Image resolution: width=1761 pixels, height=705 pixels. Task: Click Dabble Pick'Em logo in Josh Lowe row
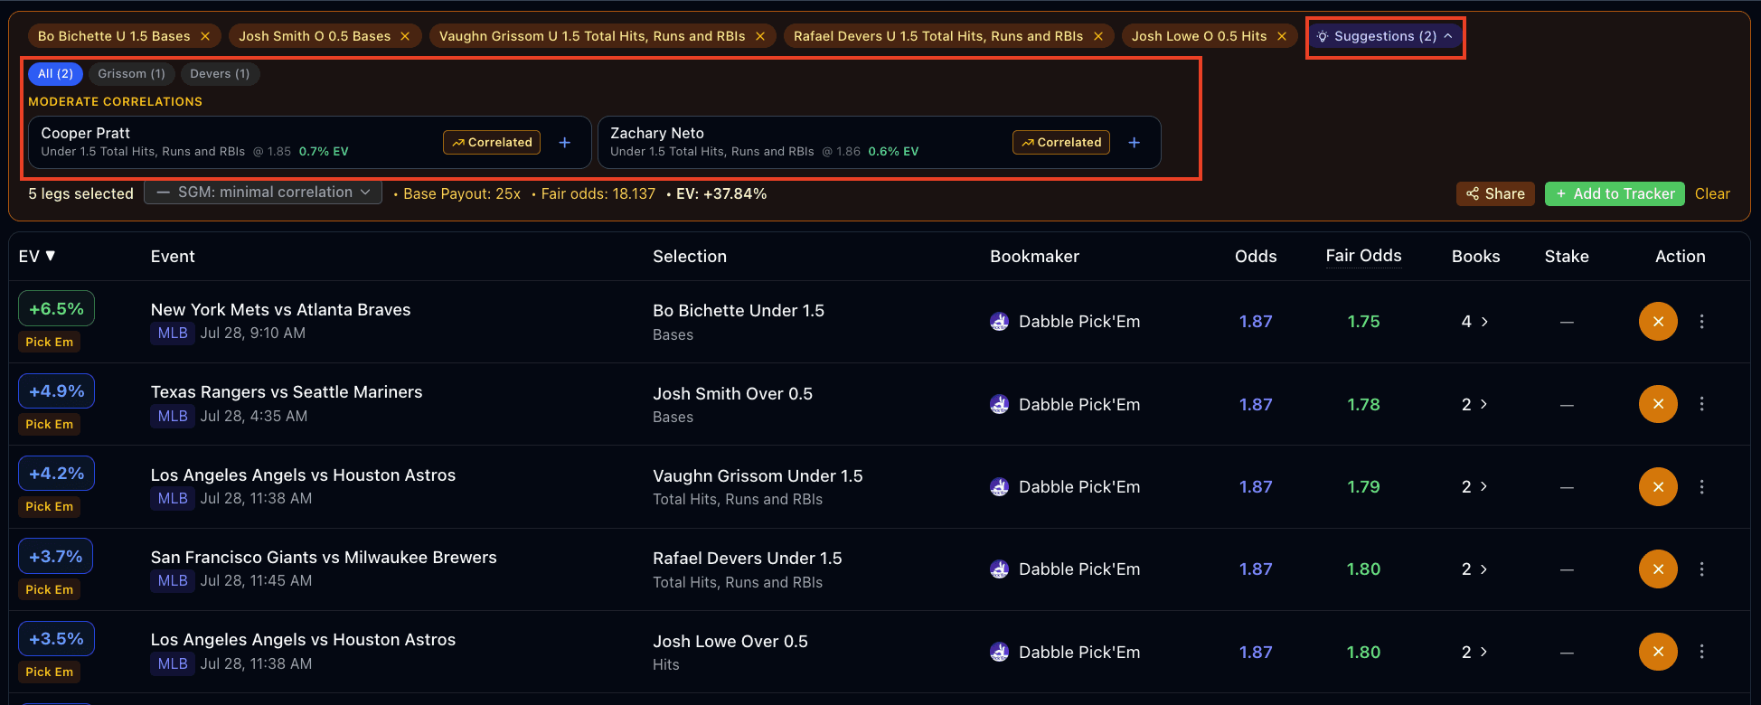(999, 652)
